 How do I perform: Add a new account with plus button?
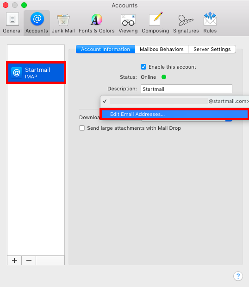(14, 260)
